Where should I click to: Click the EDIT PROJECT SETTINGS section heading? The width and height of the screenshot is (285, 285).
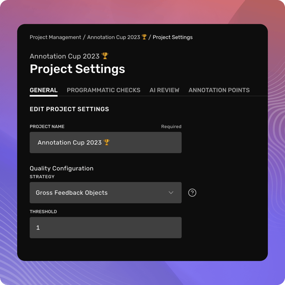[69, 109]
